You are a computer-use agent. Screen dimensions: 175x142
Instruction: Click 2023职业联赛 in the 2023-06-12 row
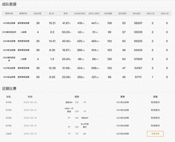[122, 134]
